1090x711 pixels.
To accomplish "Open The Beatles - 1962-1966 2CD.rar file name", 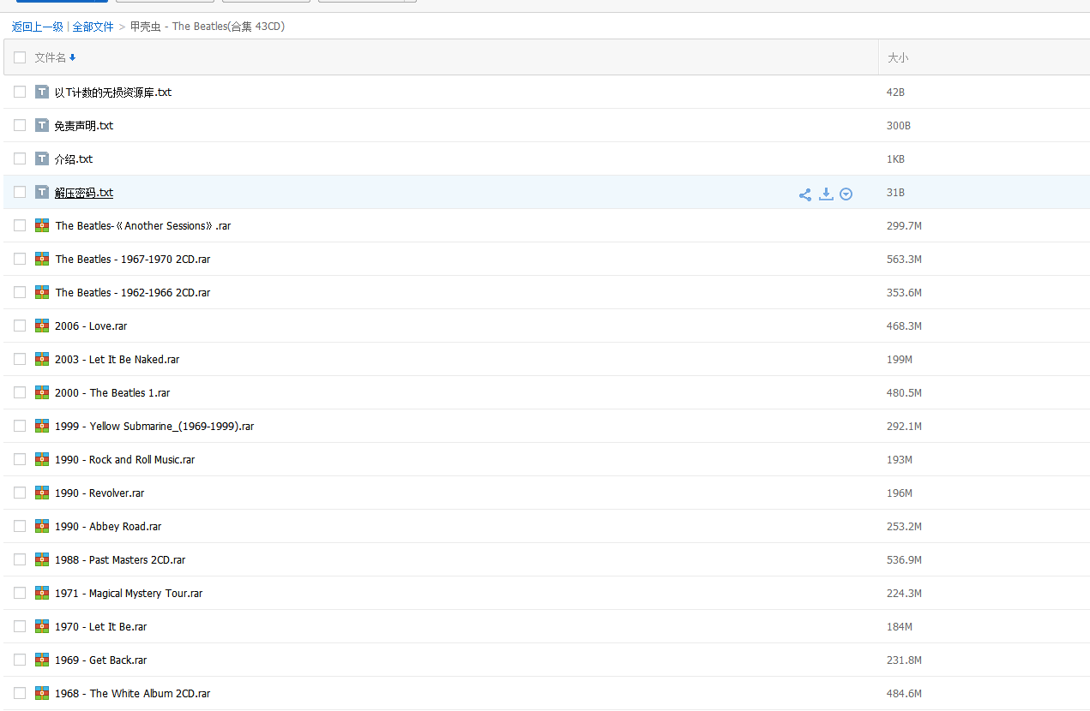I will pos(133,293).
